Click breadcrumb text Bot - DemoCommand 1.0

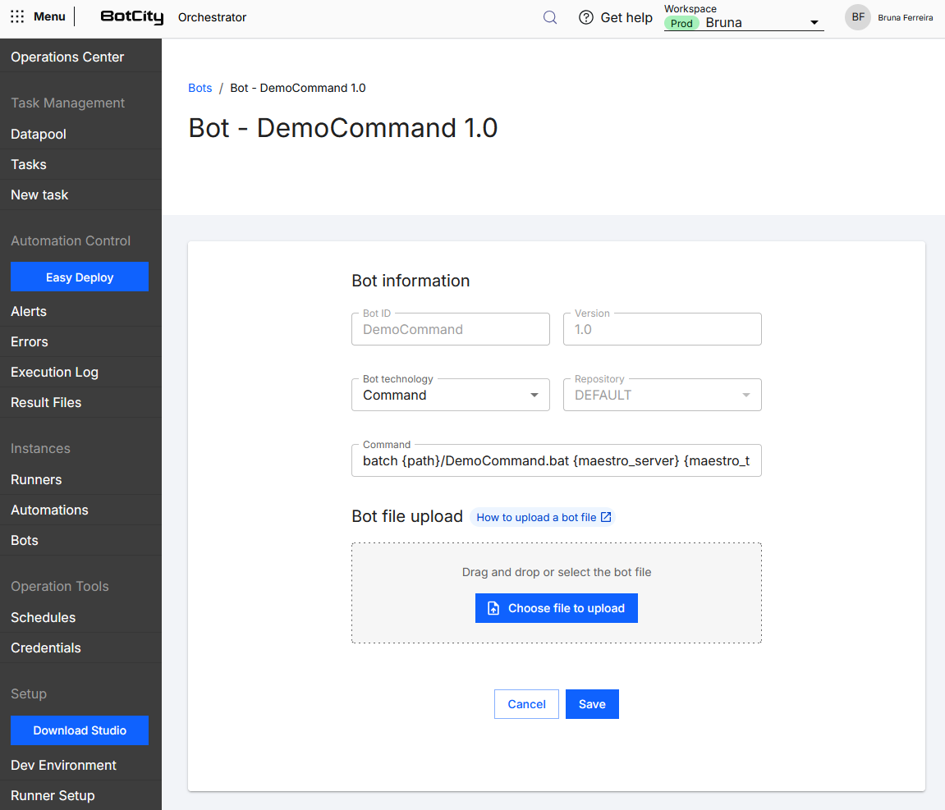point(298,88)
